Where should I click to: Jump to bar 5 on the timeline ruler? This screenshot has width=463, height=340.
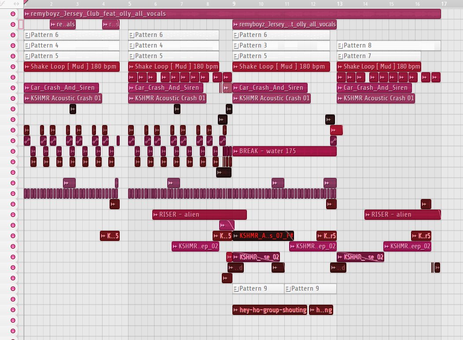pyautogui.click(x=130, y=4)
